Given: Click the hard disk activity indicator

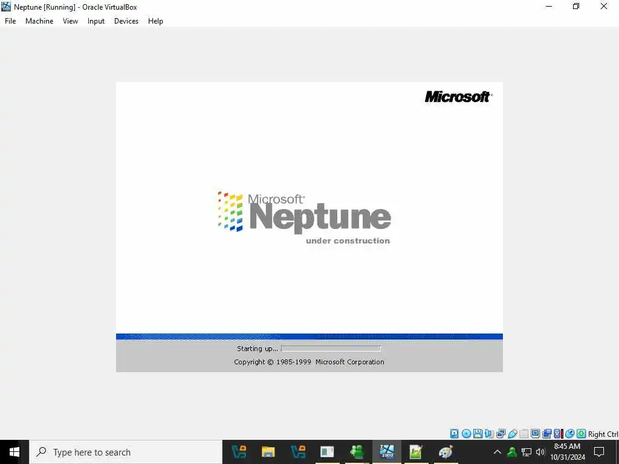Looking at the screenshot, I should click(x=455, y=434).
